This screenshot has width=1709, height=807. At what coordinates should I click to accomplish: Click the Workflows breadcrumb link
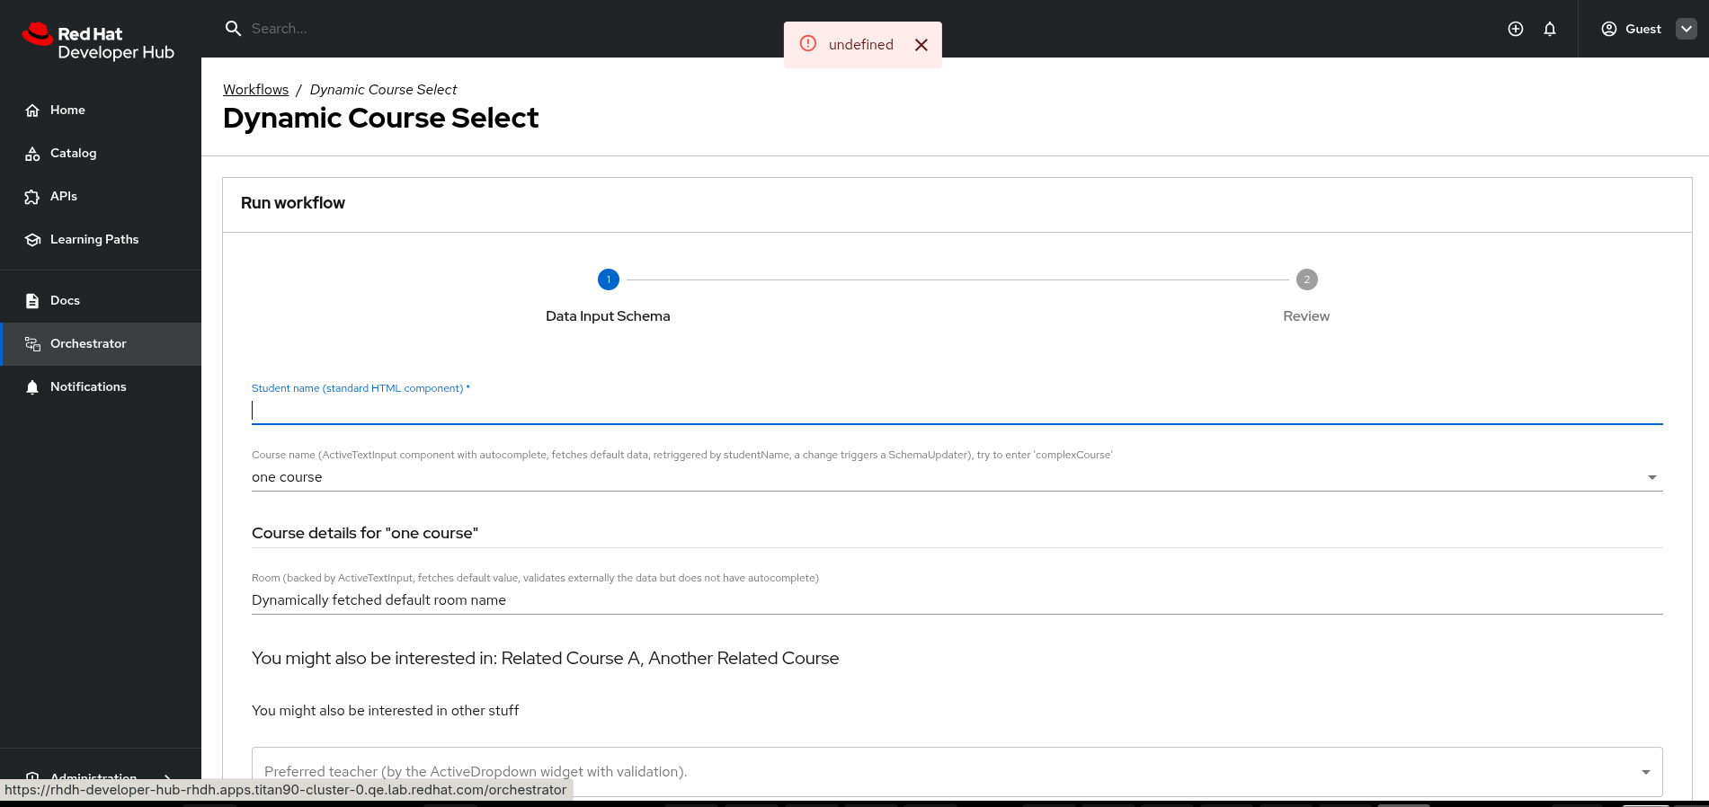[x=255, y=90]
